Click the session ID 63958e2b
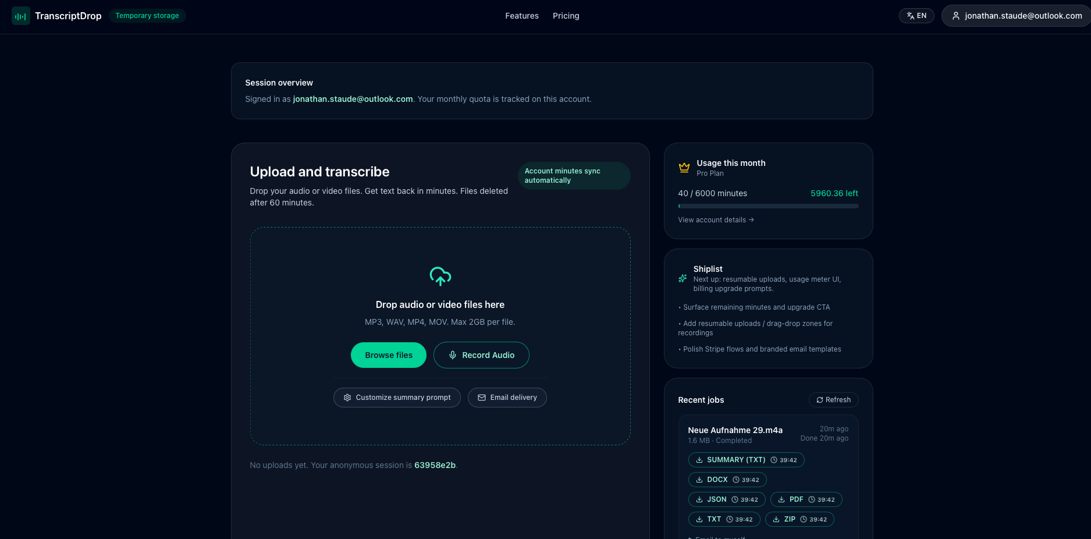Image resolution: width=1091 pixels, height=539 pixels. [435, 465]
